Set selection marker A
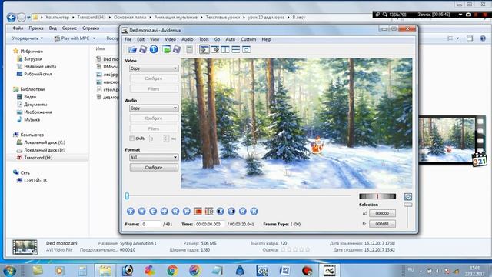The height and width of the screenshot is (277, 492). (198, 212)
